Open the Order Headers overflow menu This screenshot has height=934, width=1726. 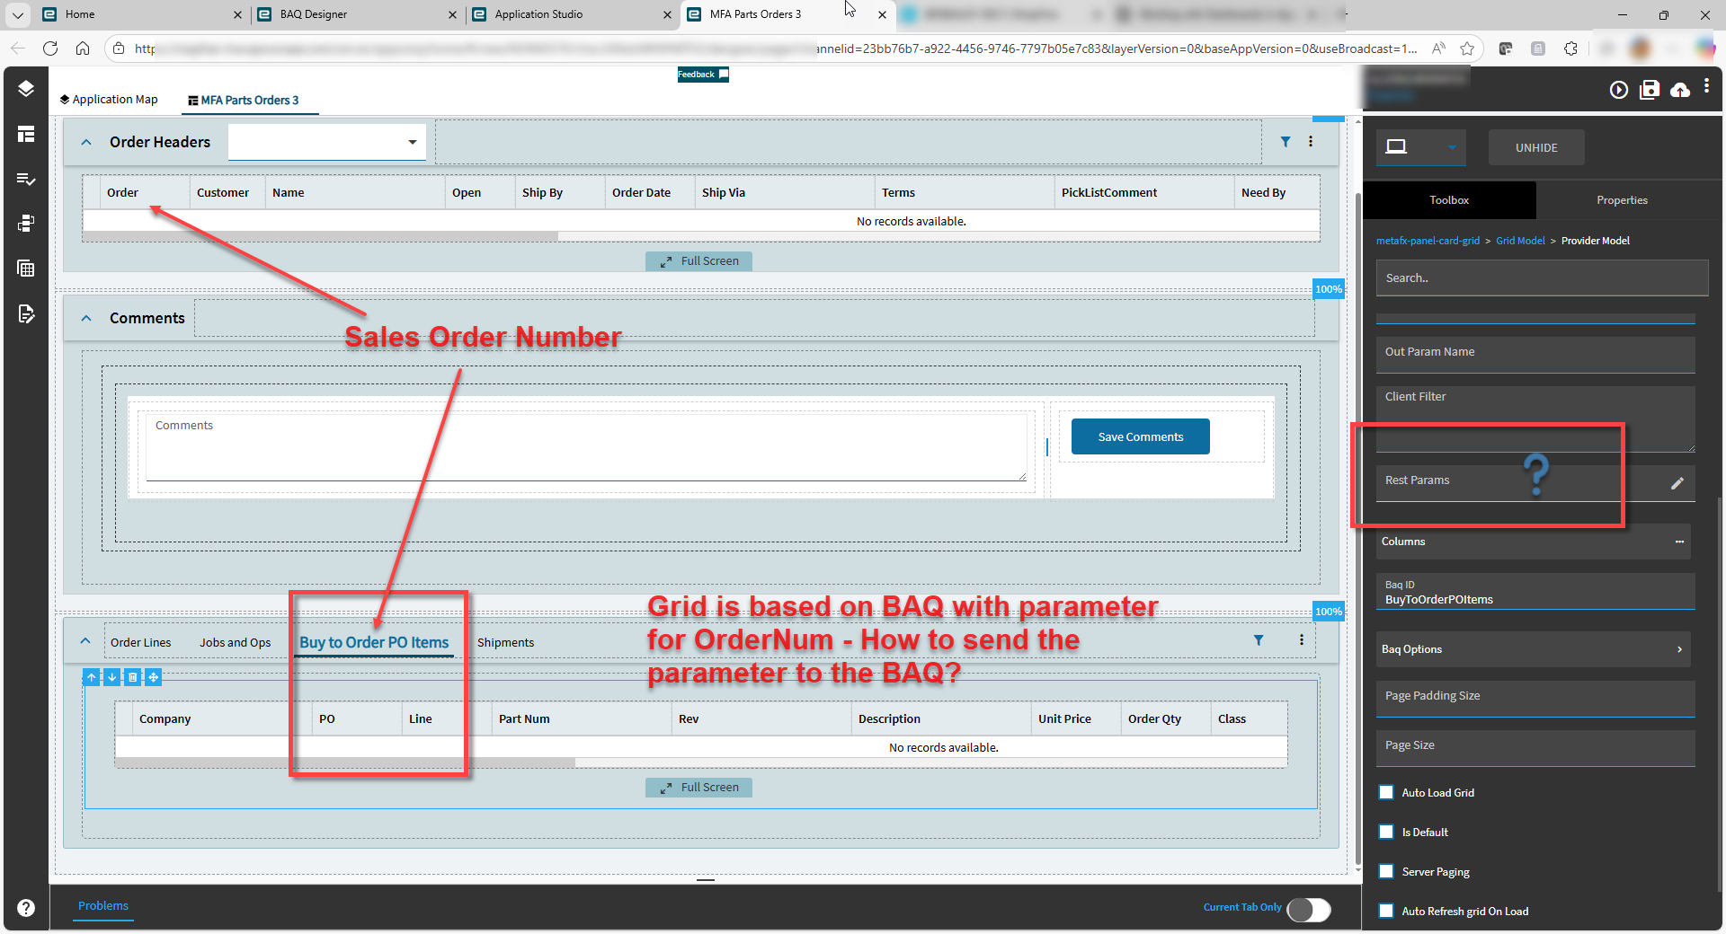click(x=1311, y=142)
